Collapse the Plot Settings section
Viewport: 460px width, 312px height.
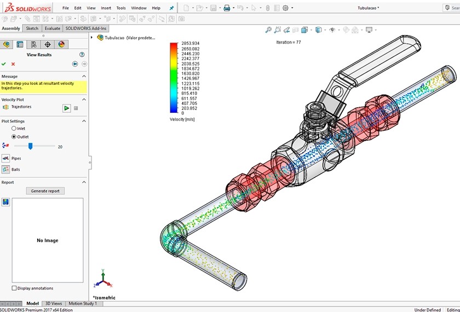[x=84, y=122]
